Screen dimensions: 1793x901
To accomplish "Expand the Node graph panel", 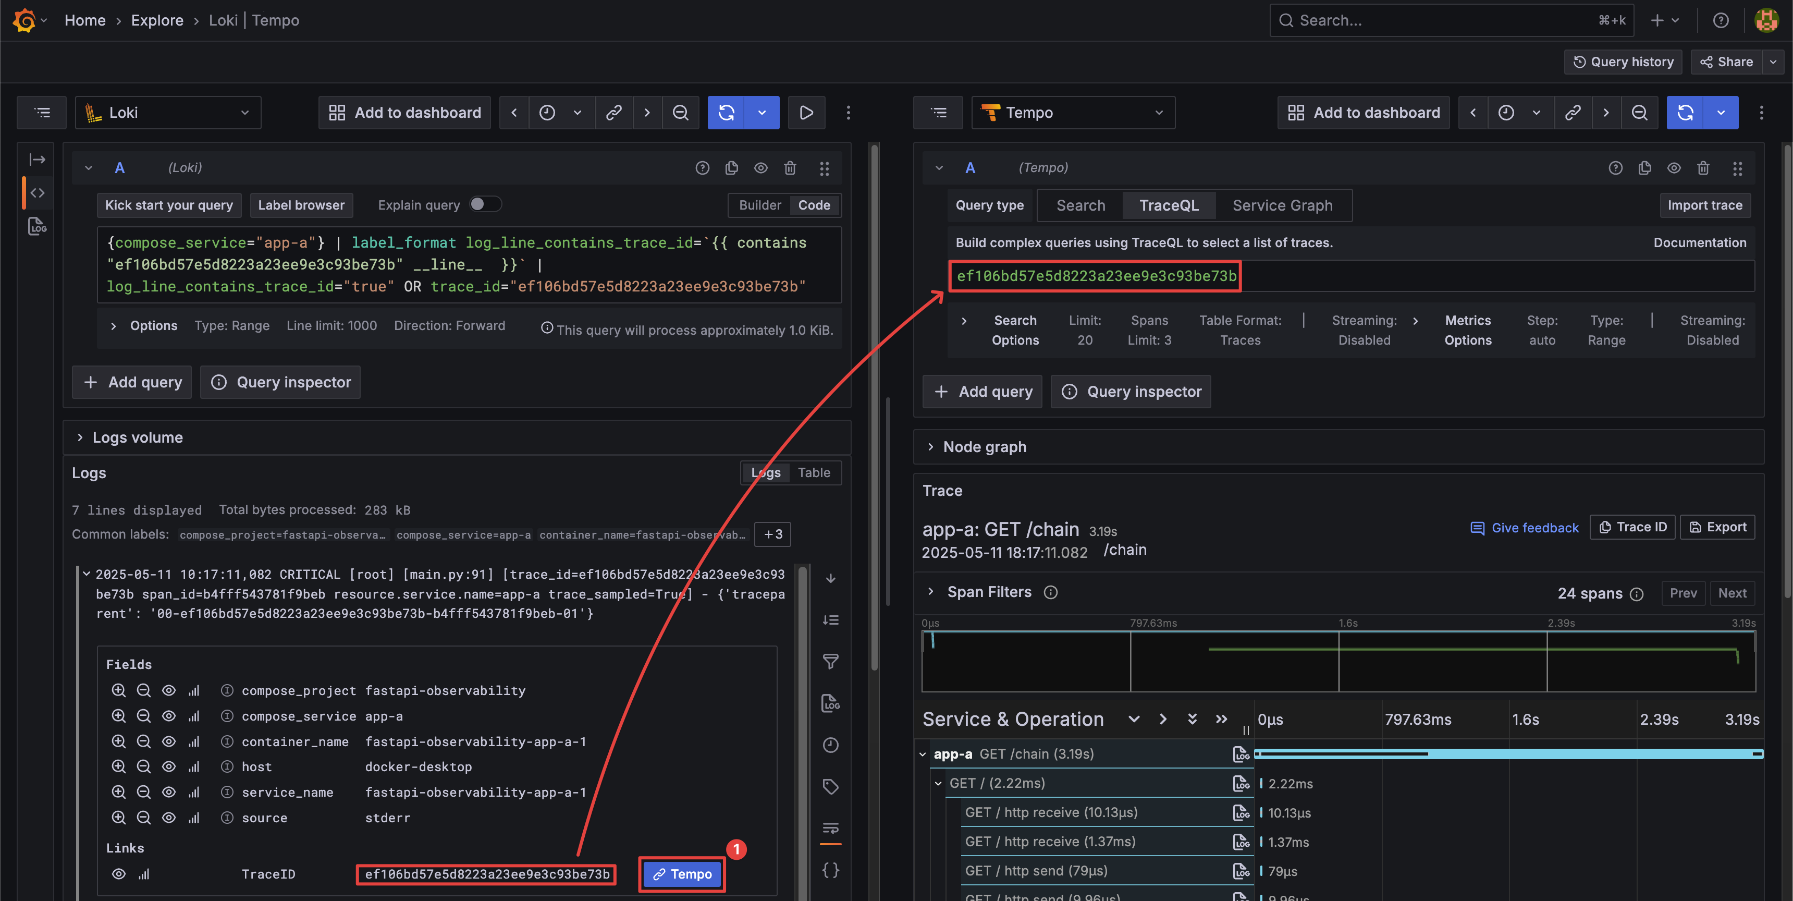I will click(984, 447).
